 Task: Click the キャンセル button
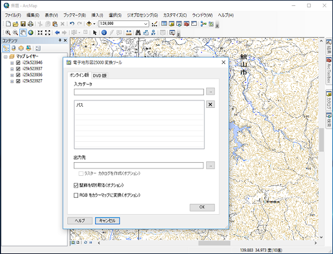pos(107,221)
